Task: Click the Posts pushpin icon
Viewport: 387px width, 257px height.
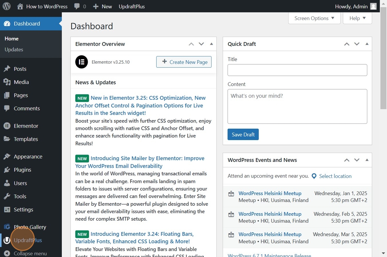Action: coord(7,69)
